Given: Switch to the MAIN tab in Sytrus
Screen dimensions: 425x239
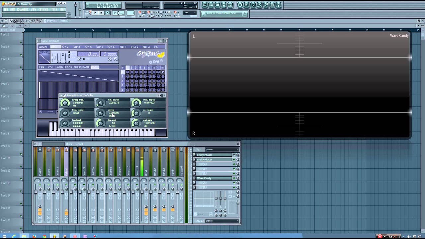Looking at the screenshot, I should [x=43, y=47].
